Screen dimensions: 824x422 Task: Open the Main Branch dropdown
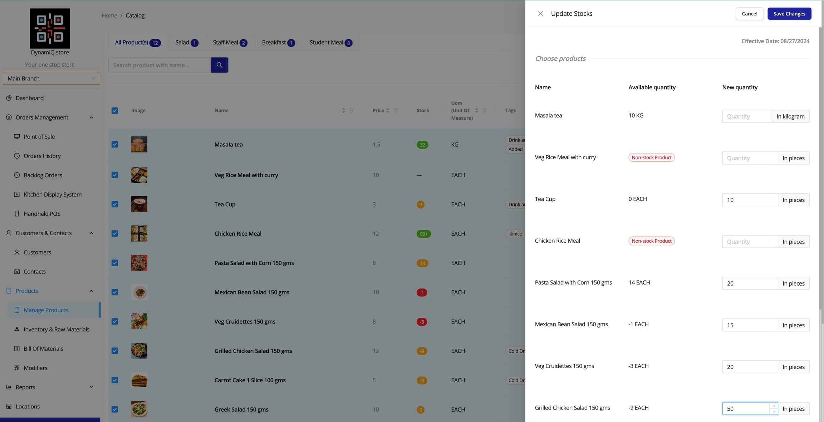pyautogui.click(x=51, y=78)
